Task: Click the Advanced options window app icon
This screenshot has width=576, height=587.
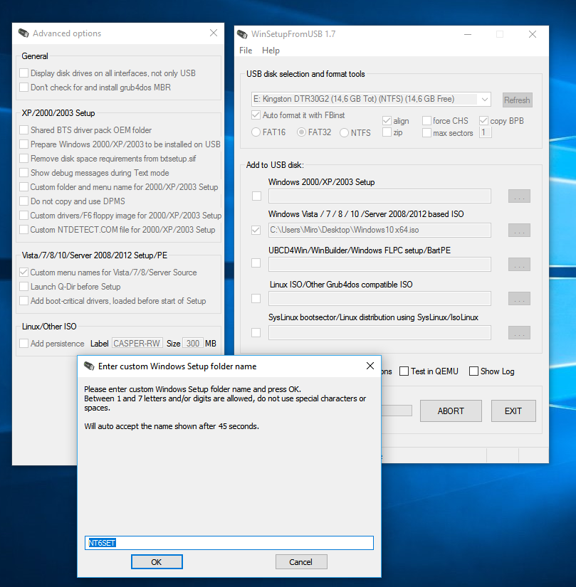Action: click(x=23, y=33)
